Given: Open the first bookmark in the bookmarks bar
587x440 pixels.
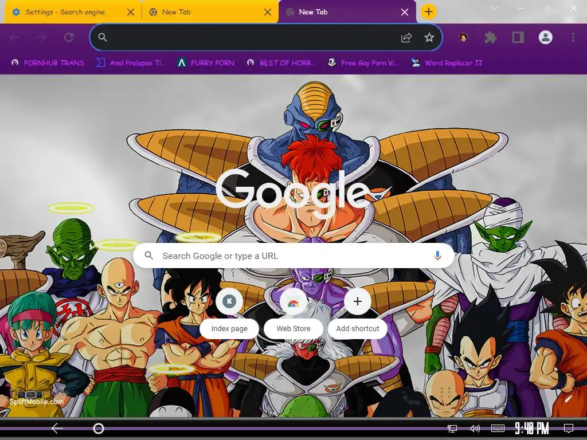Looking at the screenshot, I should point(48,63).
